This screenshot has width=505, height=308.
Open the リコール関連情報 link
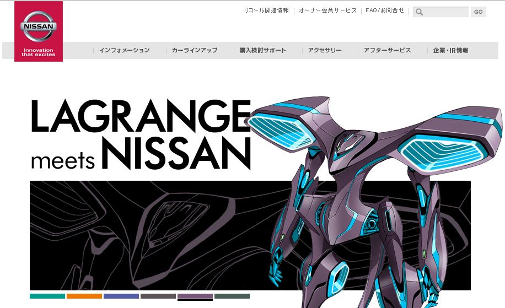[x=266, y=10]
